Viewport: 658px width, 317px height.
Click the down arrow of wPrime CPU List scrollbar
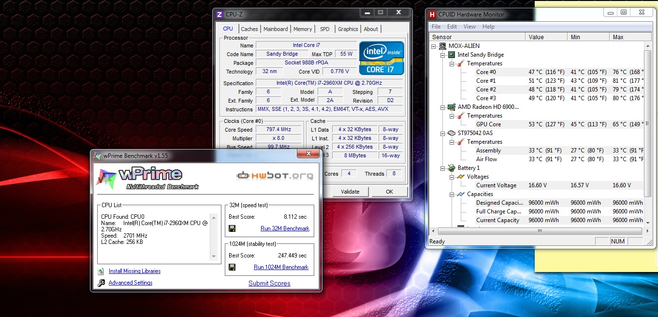[x=214, y=257]
